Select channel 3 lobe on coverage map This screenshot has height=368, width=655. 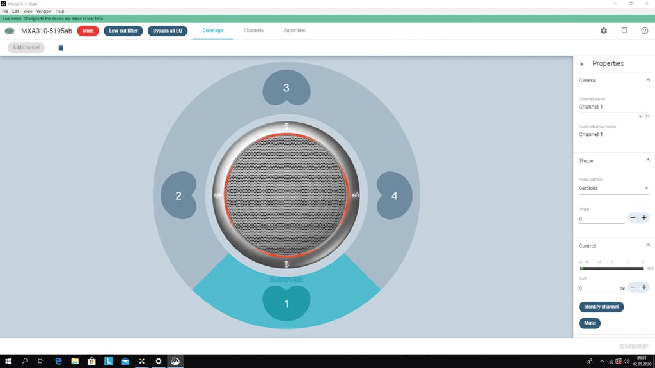pos(287,88)
